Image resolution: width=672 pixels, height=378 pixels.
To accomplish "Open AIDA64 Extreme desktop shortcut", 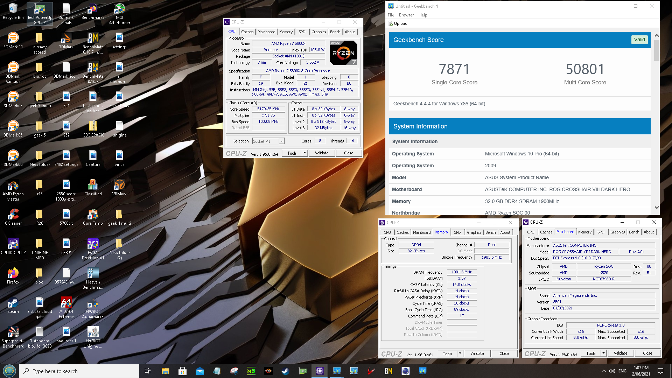I will coord(66,308).
